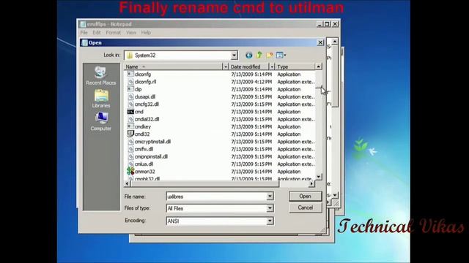Click the Up One Level folder icon

tap(259, 56)
